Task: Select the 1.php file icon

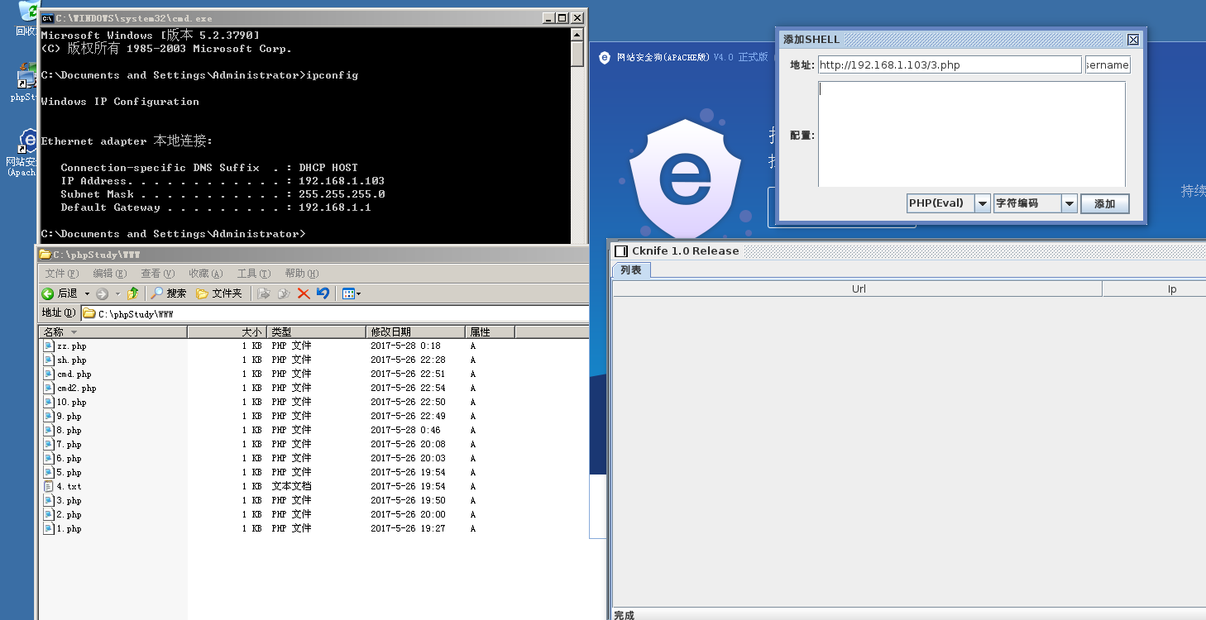Action: coord(49,529)
